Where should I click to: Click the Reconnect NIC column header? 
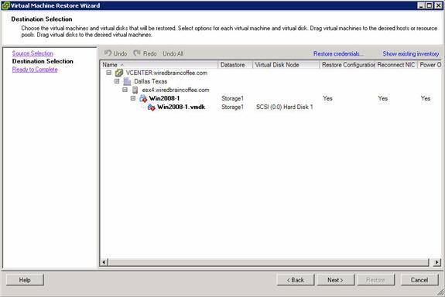[x=396, y=65]
